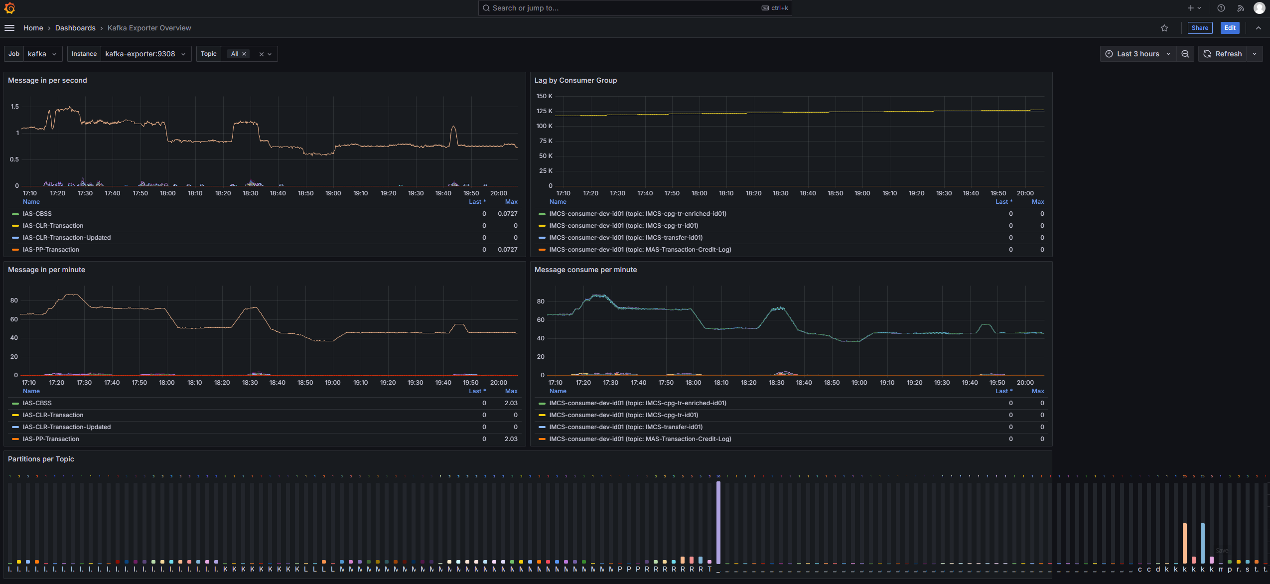Open dropdown arrow beside the plus icon
This screenshot has width=1270, height=584.
coord(1199,8)
